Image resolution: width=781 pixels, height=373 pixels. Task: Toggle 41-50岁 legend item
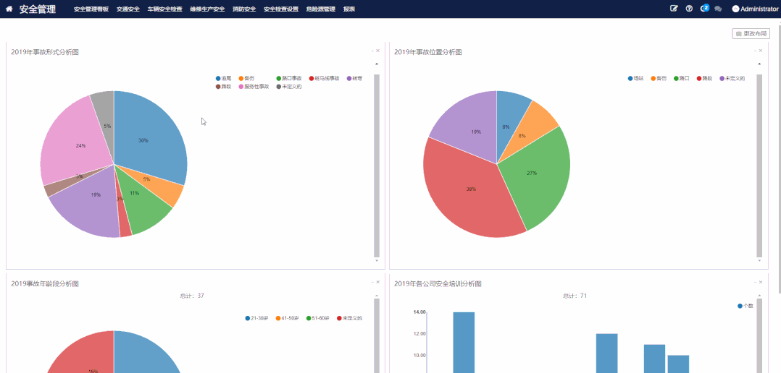click(288, 318)
